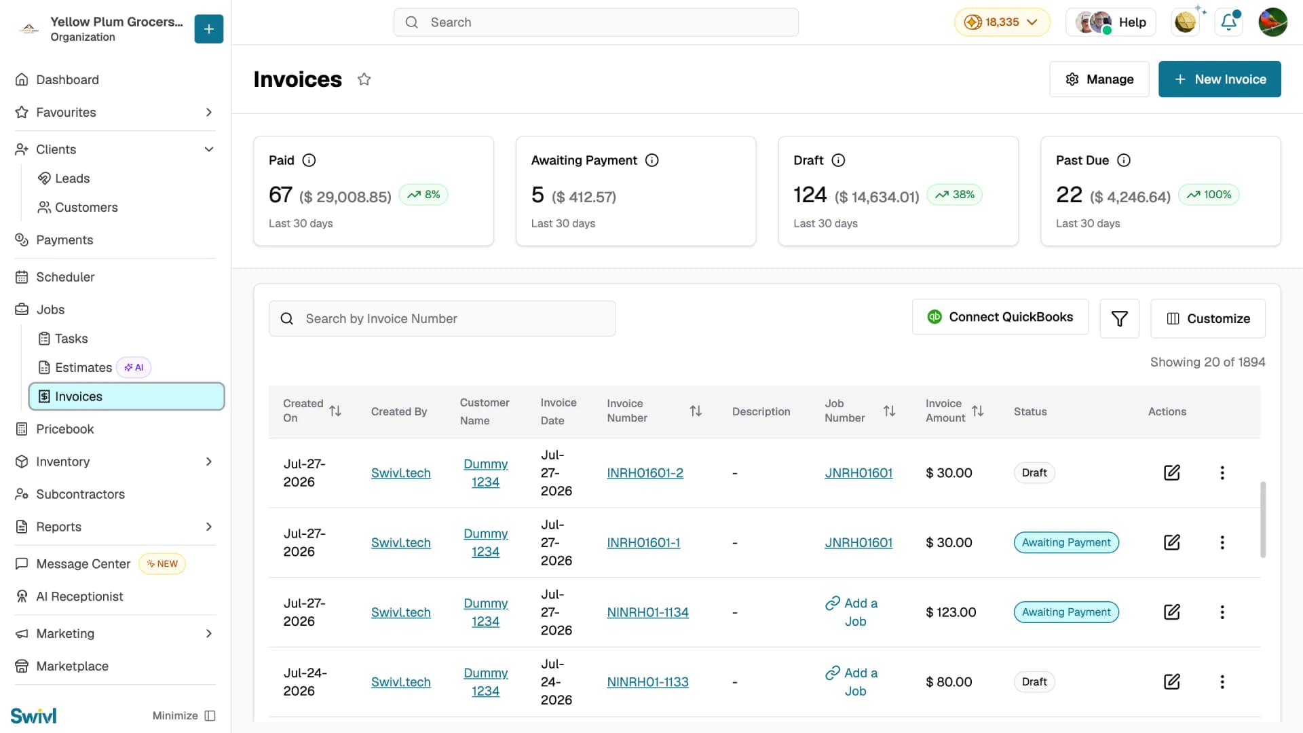Open the notifications bell

[1228, 22]
